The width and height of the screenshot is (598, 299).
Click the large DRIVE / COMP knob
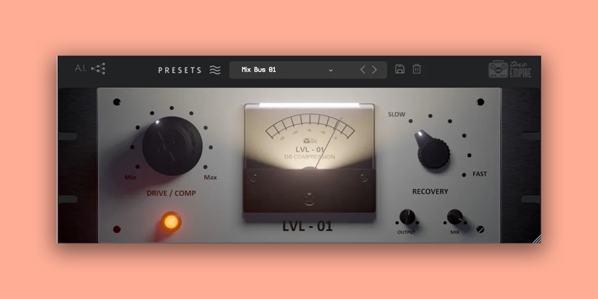tap(172, 146)
